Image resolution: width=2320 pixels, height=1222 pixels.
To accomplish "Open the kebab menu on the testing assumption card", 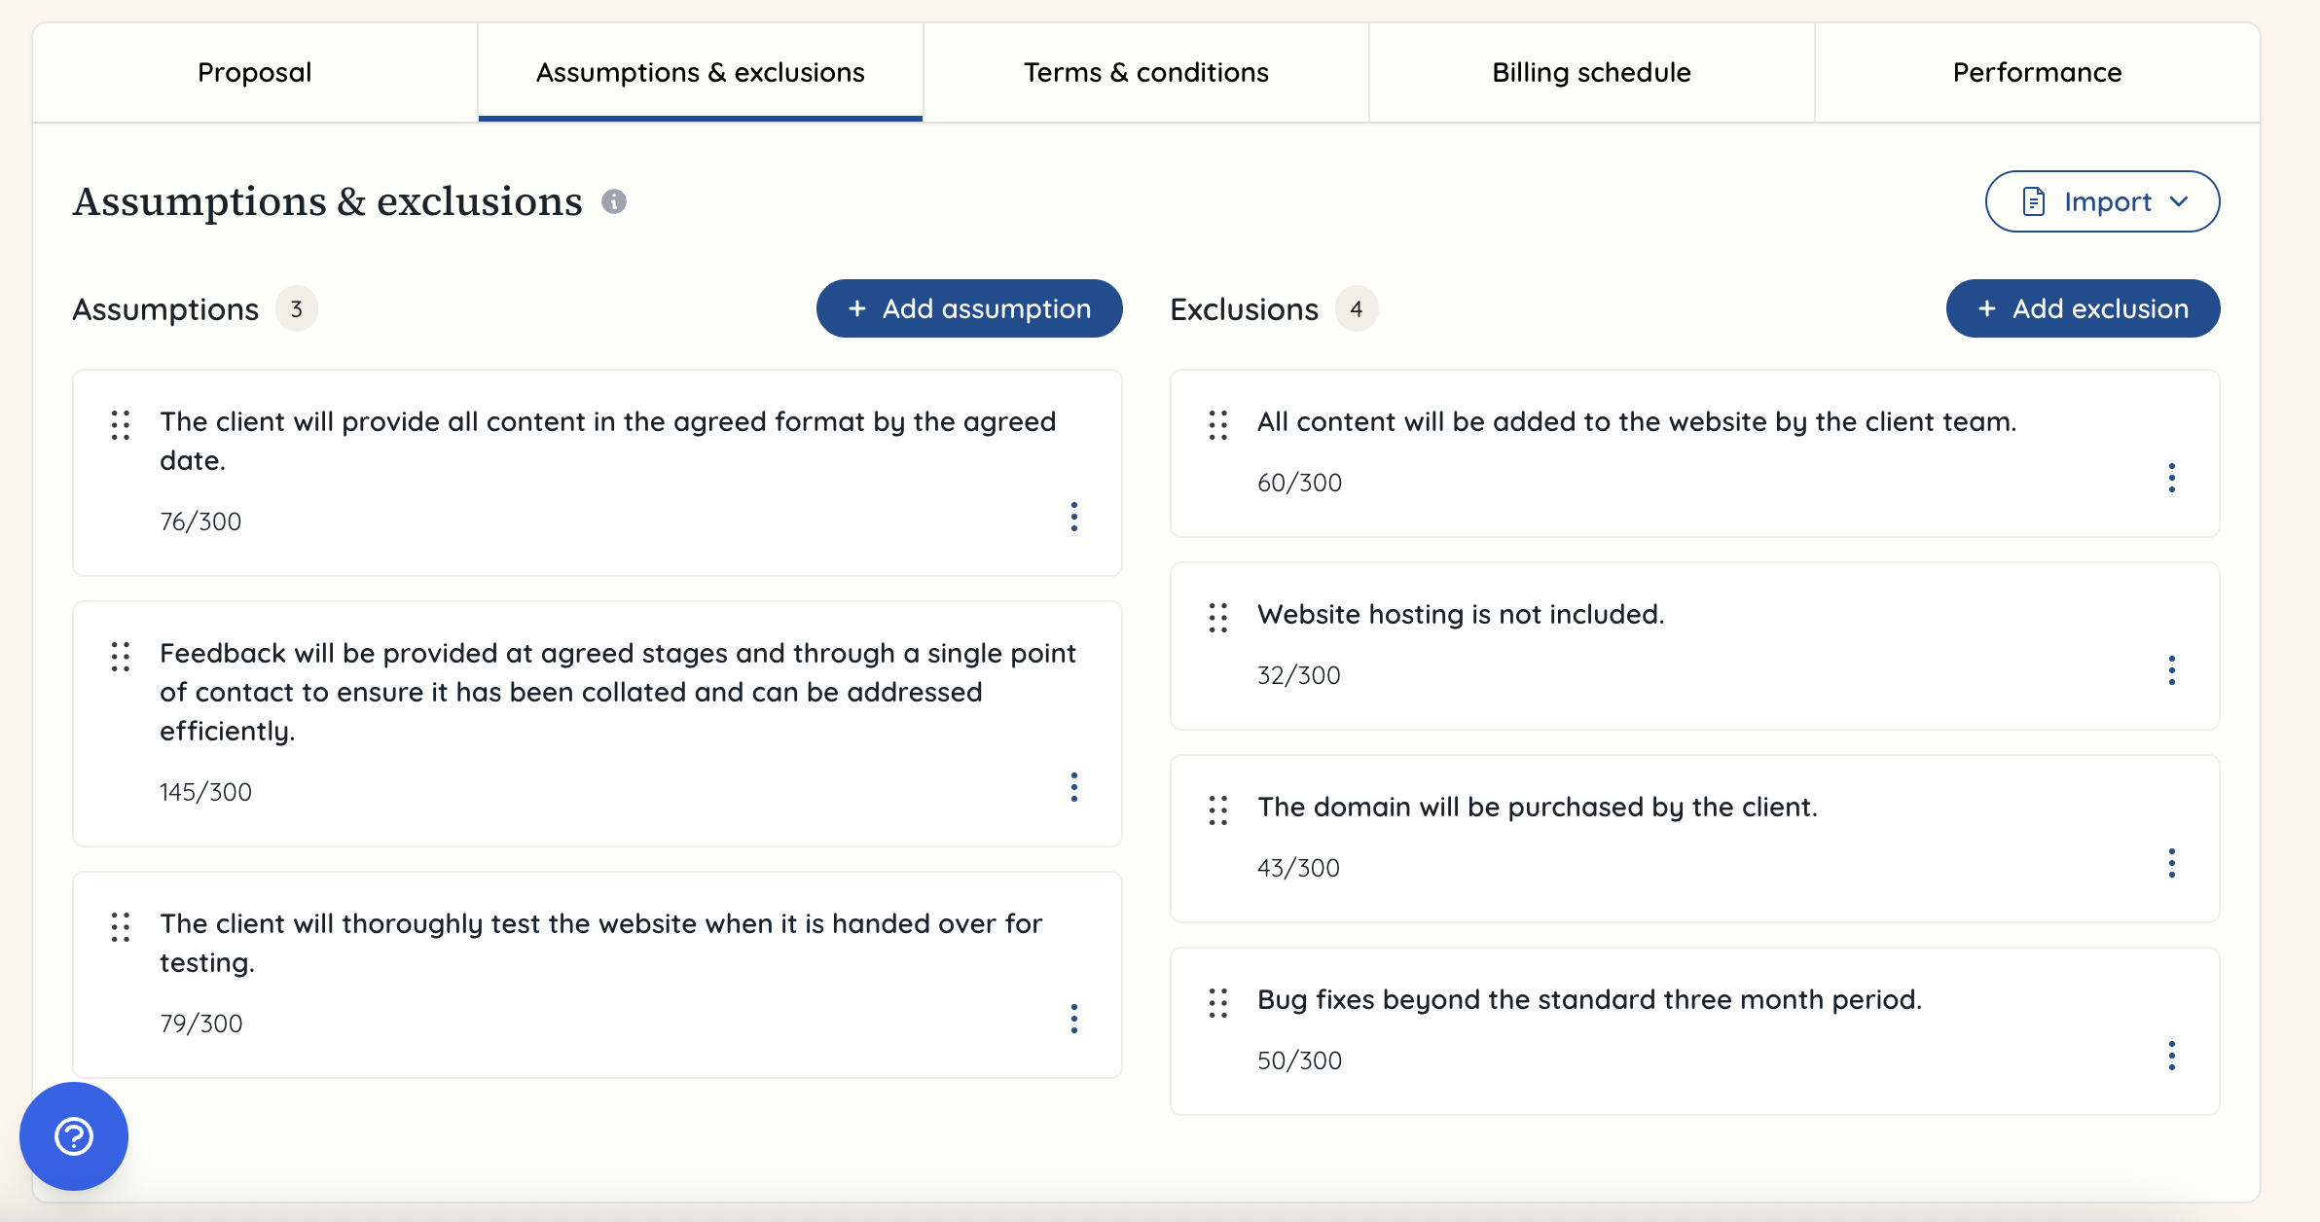I will 1074,1019.
